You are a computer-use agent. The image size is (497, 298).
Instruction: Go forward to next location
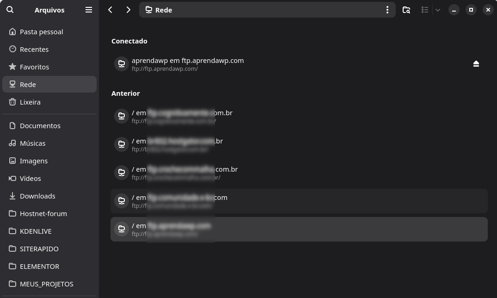point(128,10)
